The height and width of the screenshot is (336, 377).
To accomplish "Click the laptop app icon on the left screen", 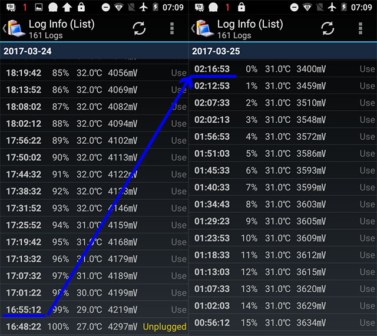I will click(15, 28).
